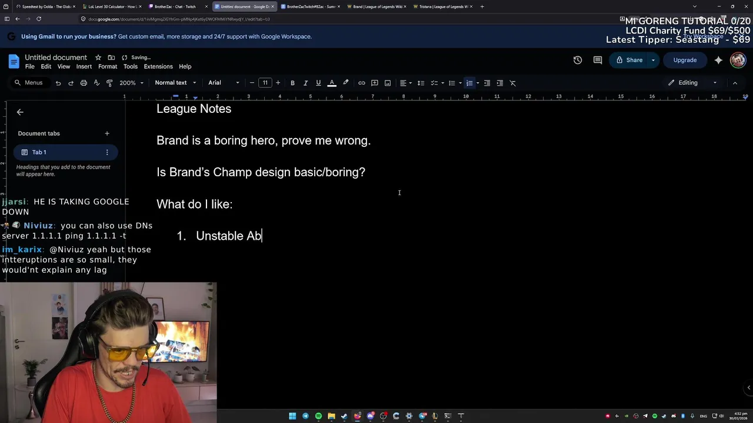This screenshot has width=753, height=423.
Task: Open the Arial font dropdown
Action: coord(224,83)
